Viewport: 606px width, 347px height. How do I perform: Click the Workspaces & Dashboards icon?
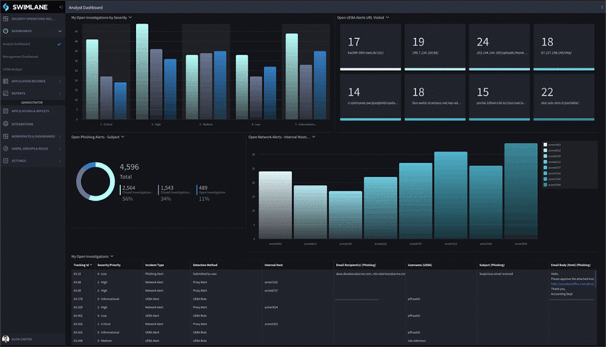pos(5,136)
